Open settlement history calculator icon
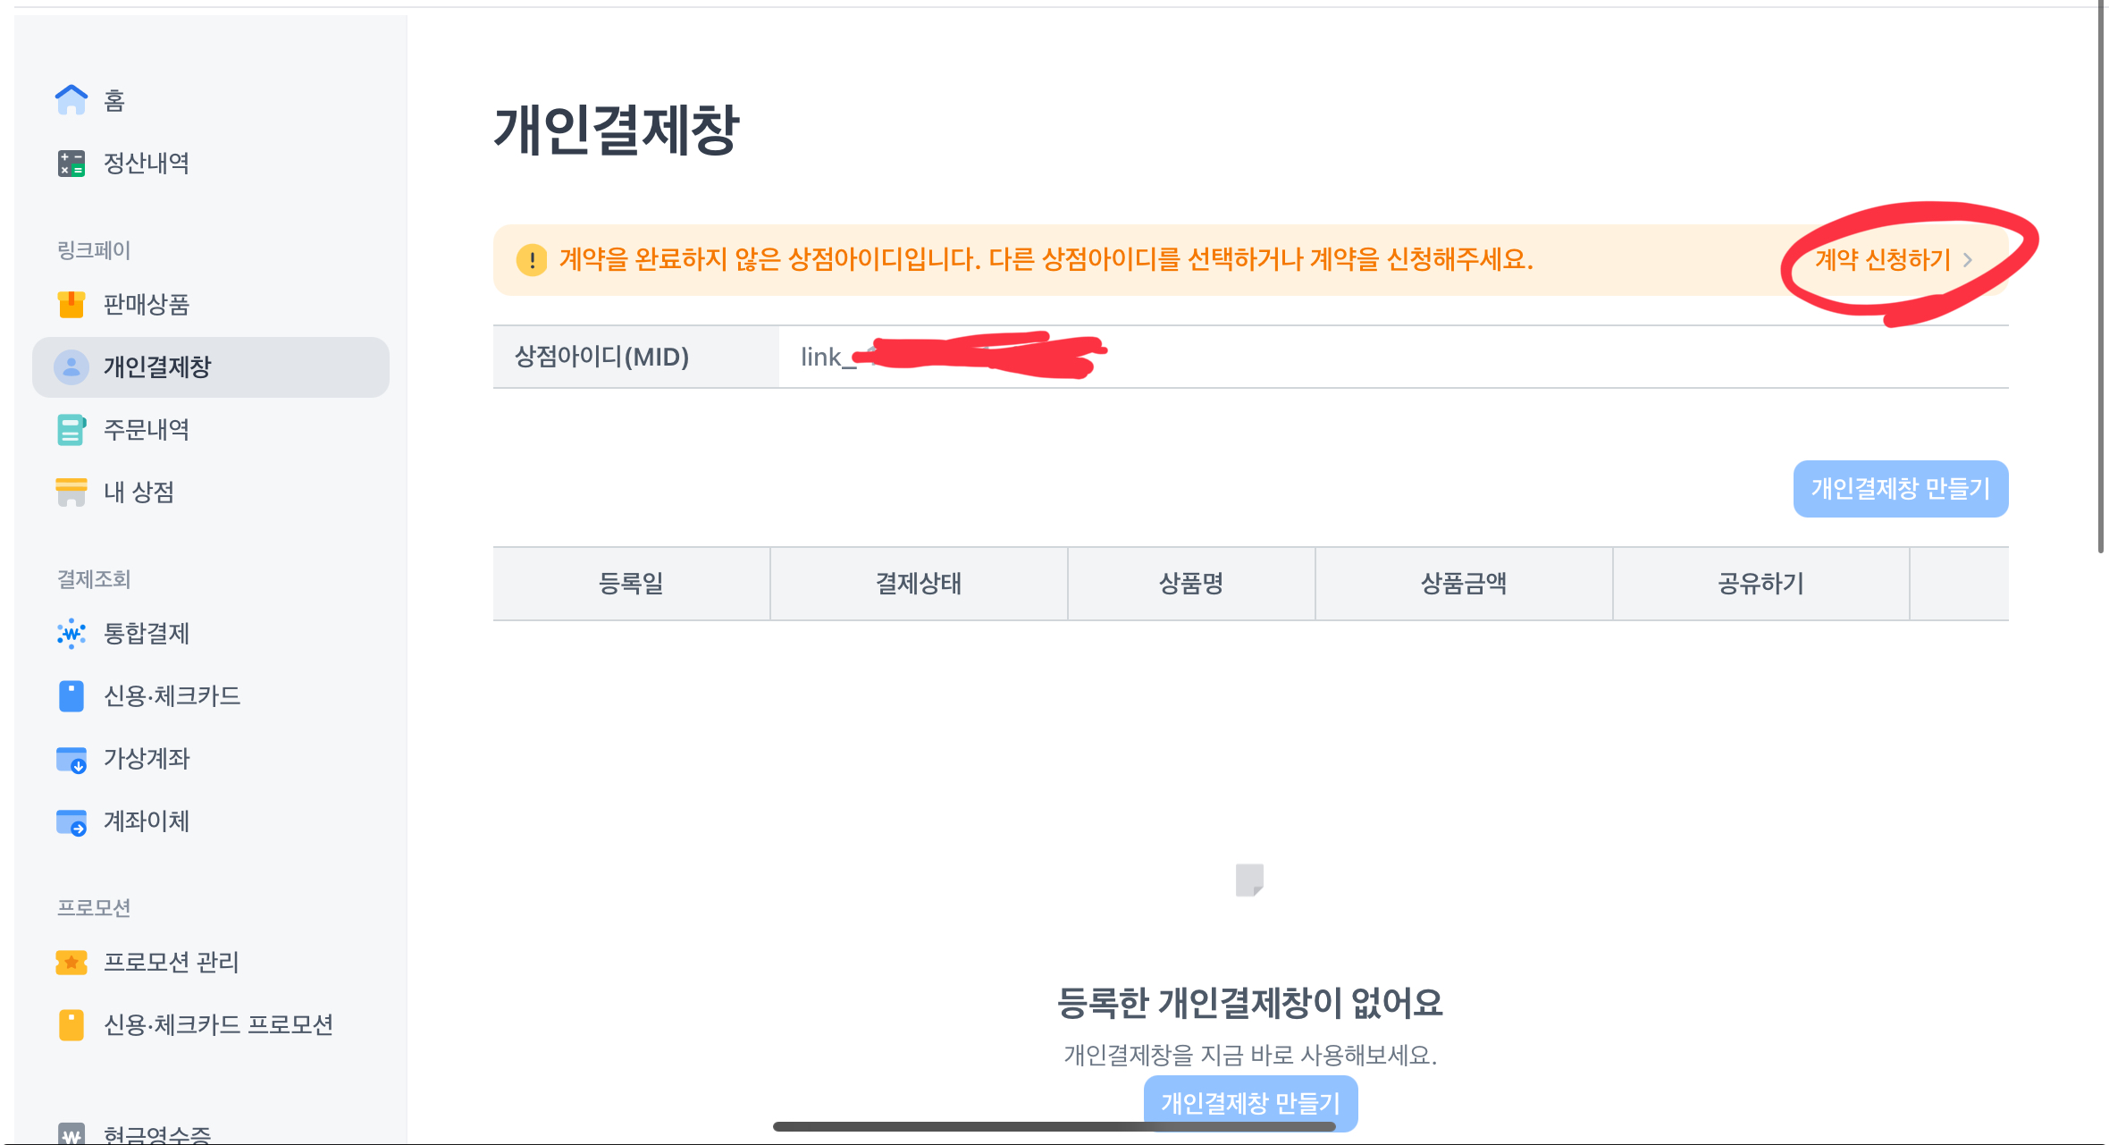Screen dimensions: 2109x1145 tap(71, 164)
